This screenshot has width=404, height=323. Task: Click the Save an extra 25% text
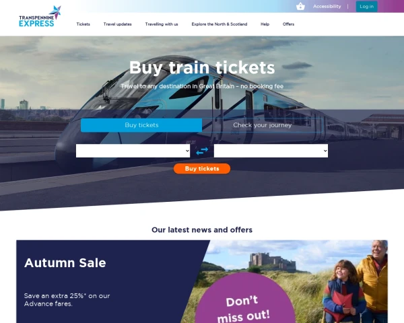coord(67,300)
